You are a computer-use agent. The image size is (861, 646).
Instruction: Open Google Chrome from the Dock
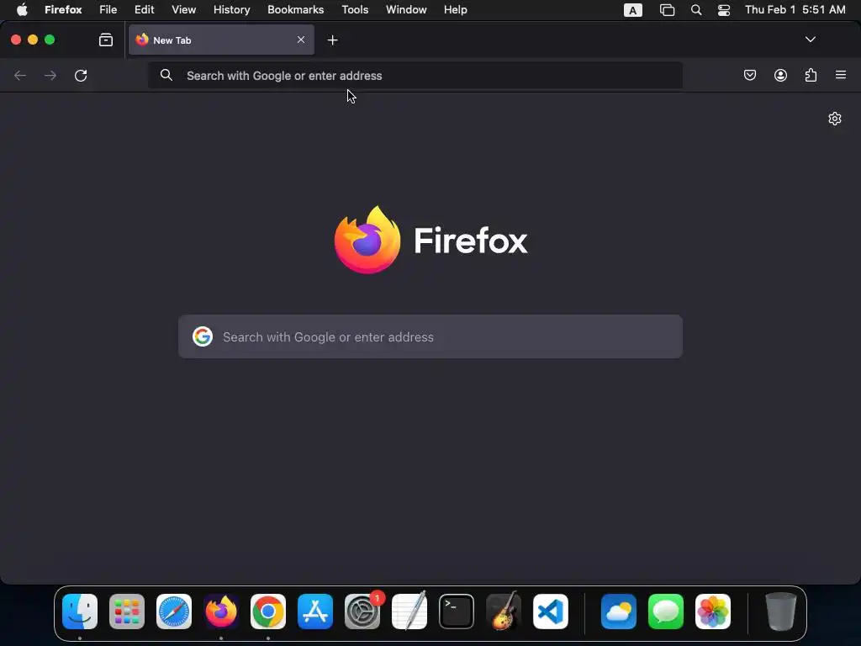[x=268, y=612]
